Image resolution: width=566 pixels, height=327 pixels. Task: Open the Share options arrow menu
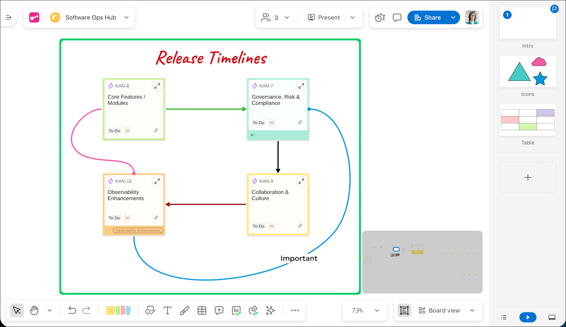(x=453, y=18)
